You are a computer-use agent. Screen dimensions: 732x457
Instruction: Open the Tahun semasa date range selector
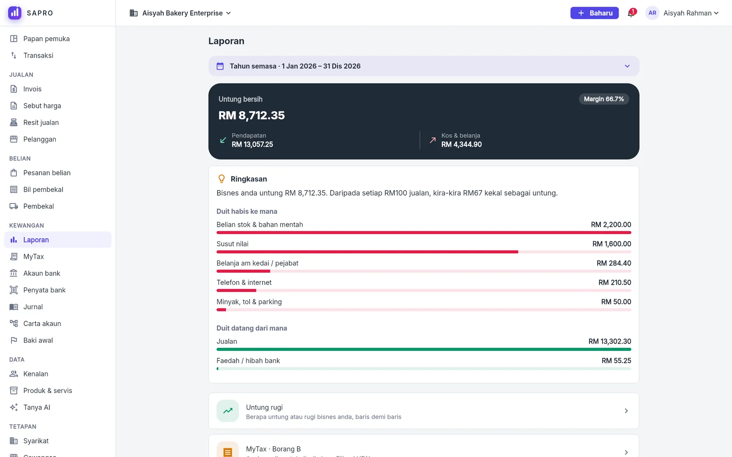click(x=424, y=66)
